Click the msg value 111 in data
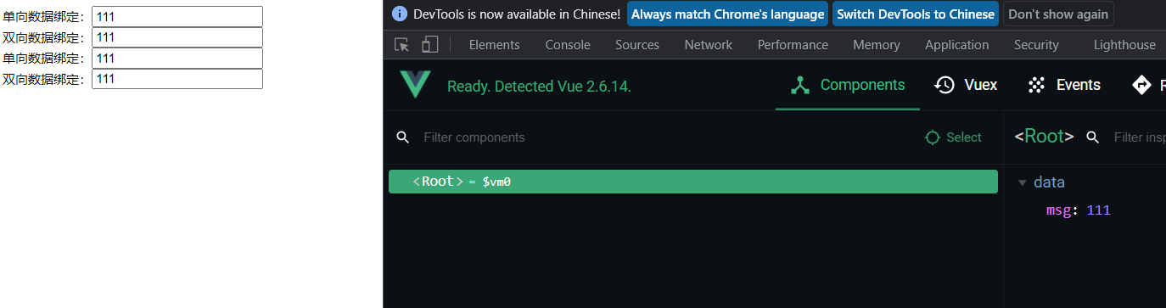The width and height of the screenshot is (1166, 308). coord(1098,210)
